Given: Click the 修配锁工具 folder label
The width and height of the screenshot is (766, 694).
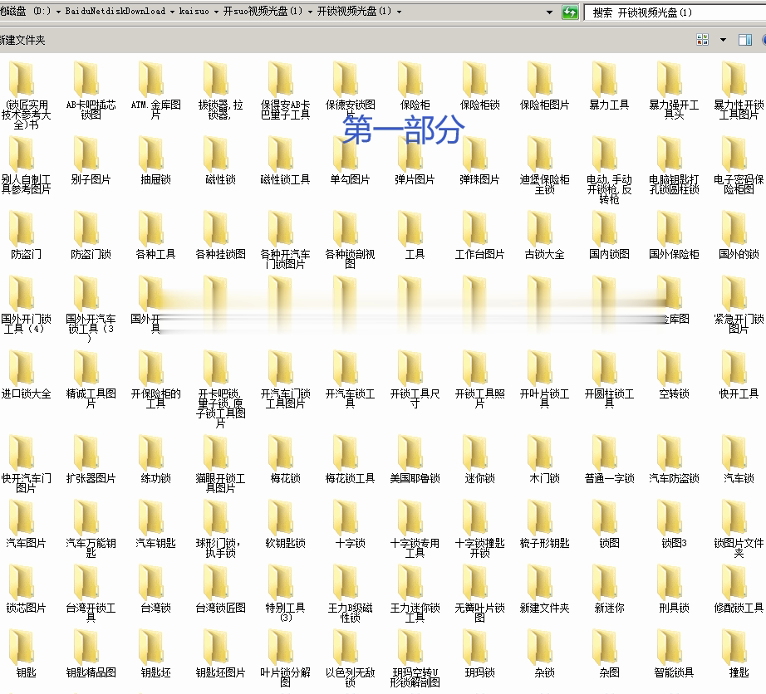Looking at the screenshot, I should pos(739,608).
